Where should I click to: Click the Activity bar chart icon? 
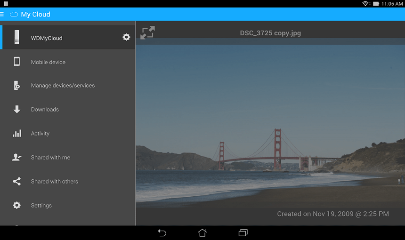coord(17,133)
